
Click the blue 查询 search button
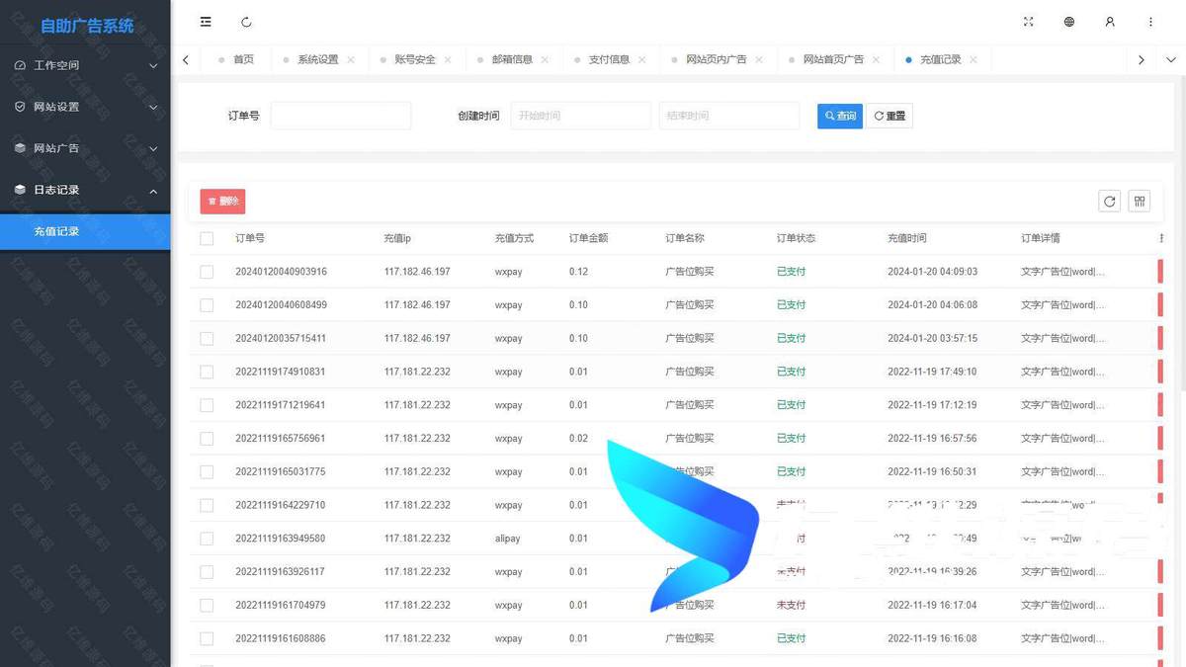point(839,116)
